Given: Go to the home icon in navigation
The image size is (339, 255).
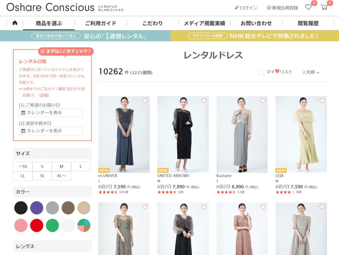Looking at the screenshot, I should click(x=15, y=23).
